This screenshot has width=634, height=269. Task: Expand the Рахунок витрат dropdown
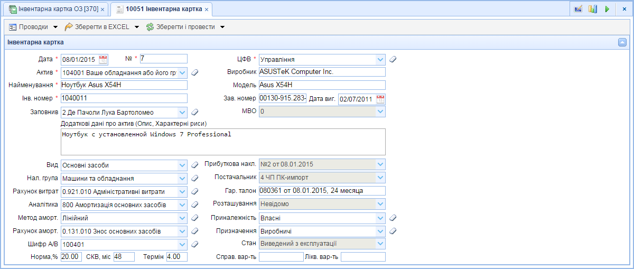[182, 191]
